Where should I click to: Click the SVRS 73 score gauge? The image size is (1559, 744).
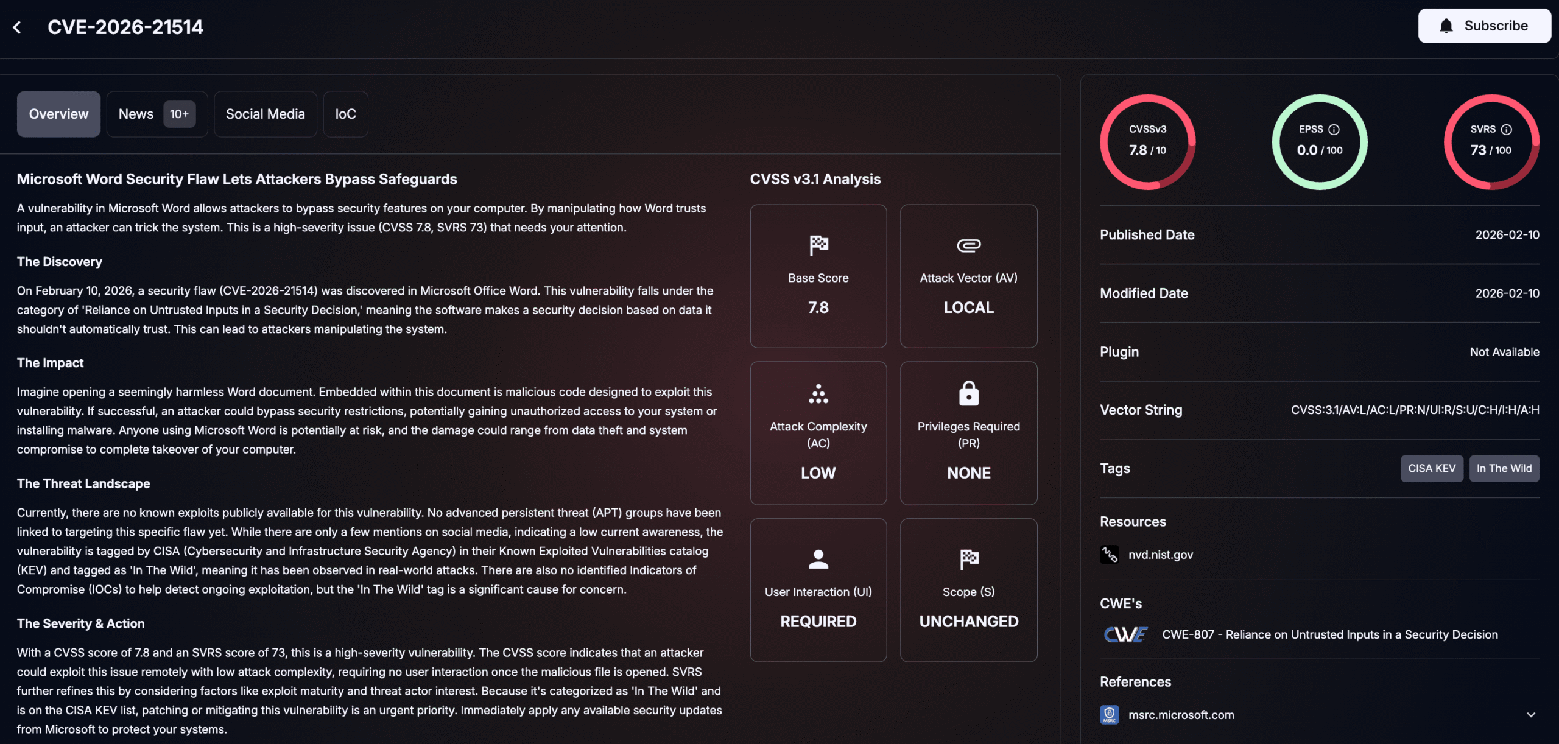coord(1491,142)
